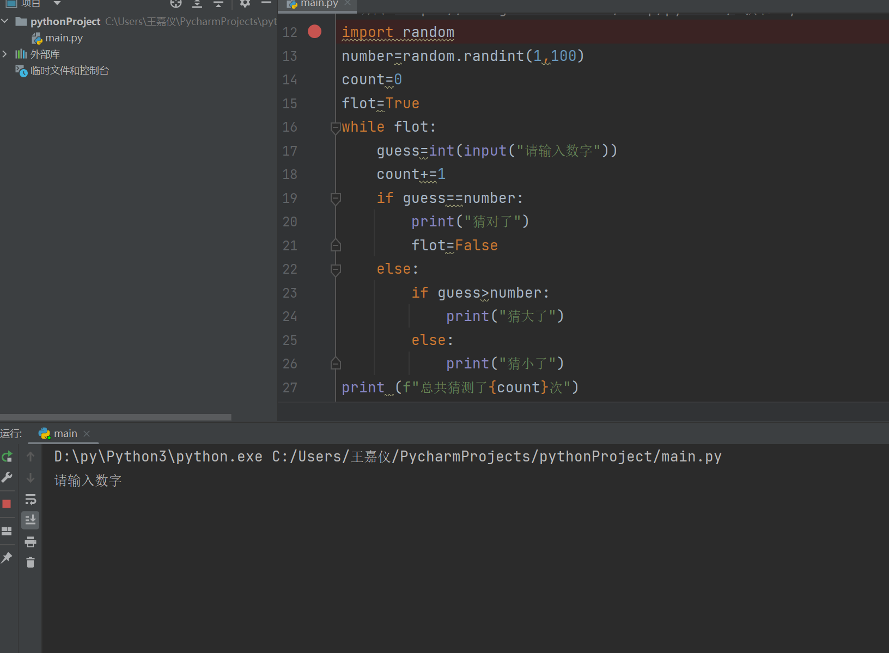Click the print icon in the run panel
The image size is (889, 653).
[x=31, y=541]
